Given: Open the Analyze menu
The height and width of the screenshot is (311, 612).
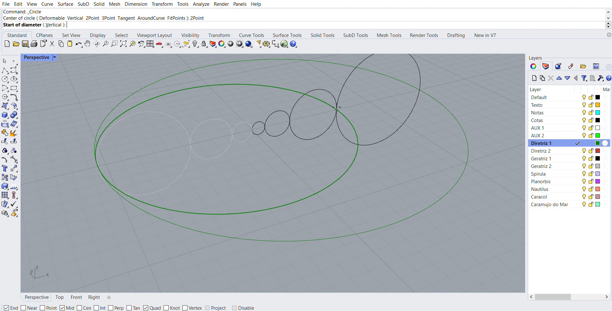Looking at the screenshot, I should coord(201,4).
